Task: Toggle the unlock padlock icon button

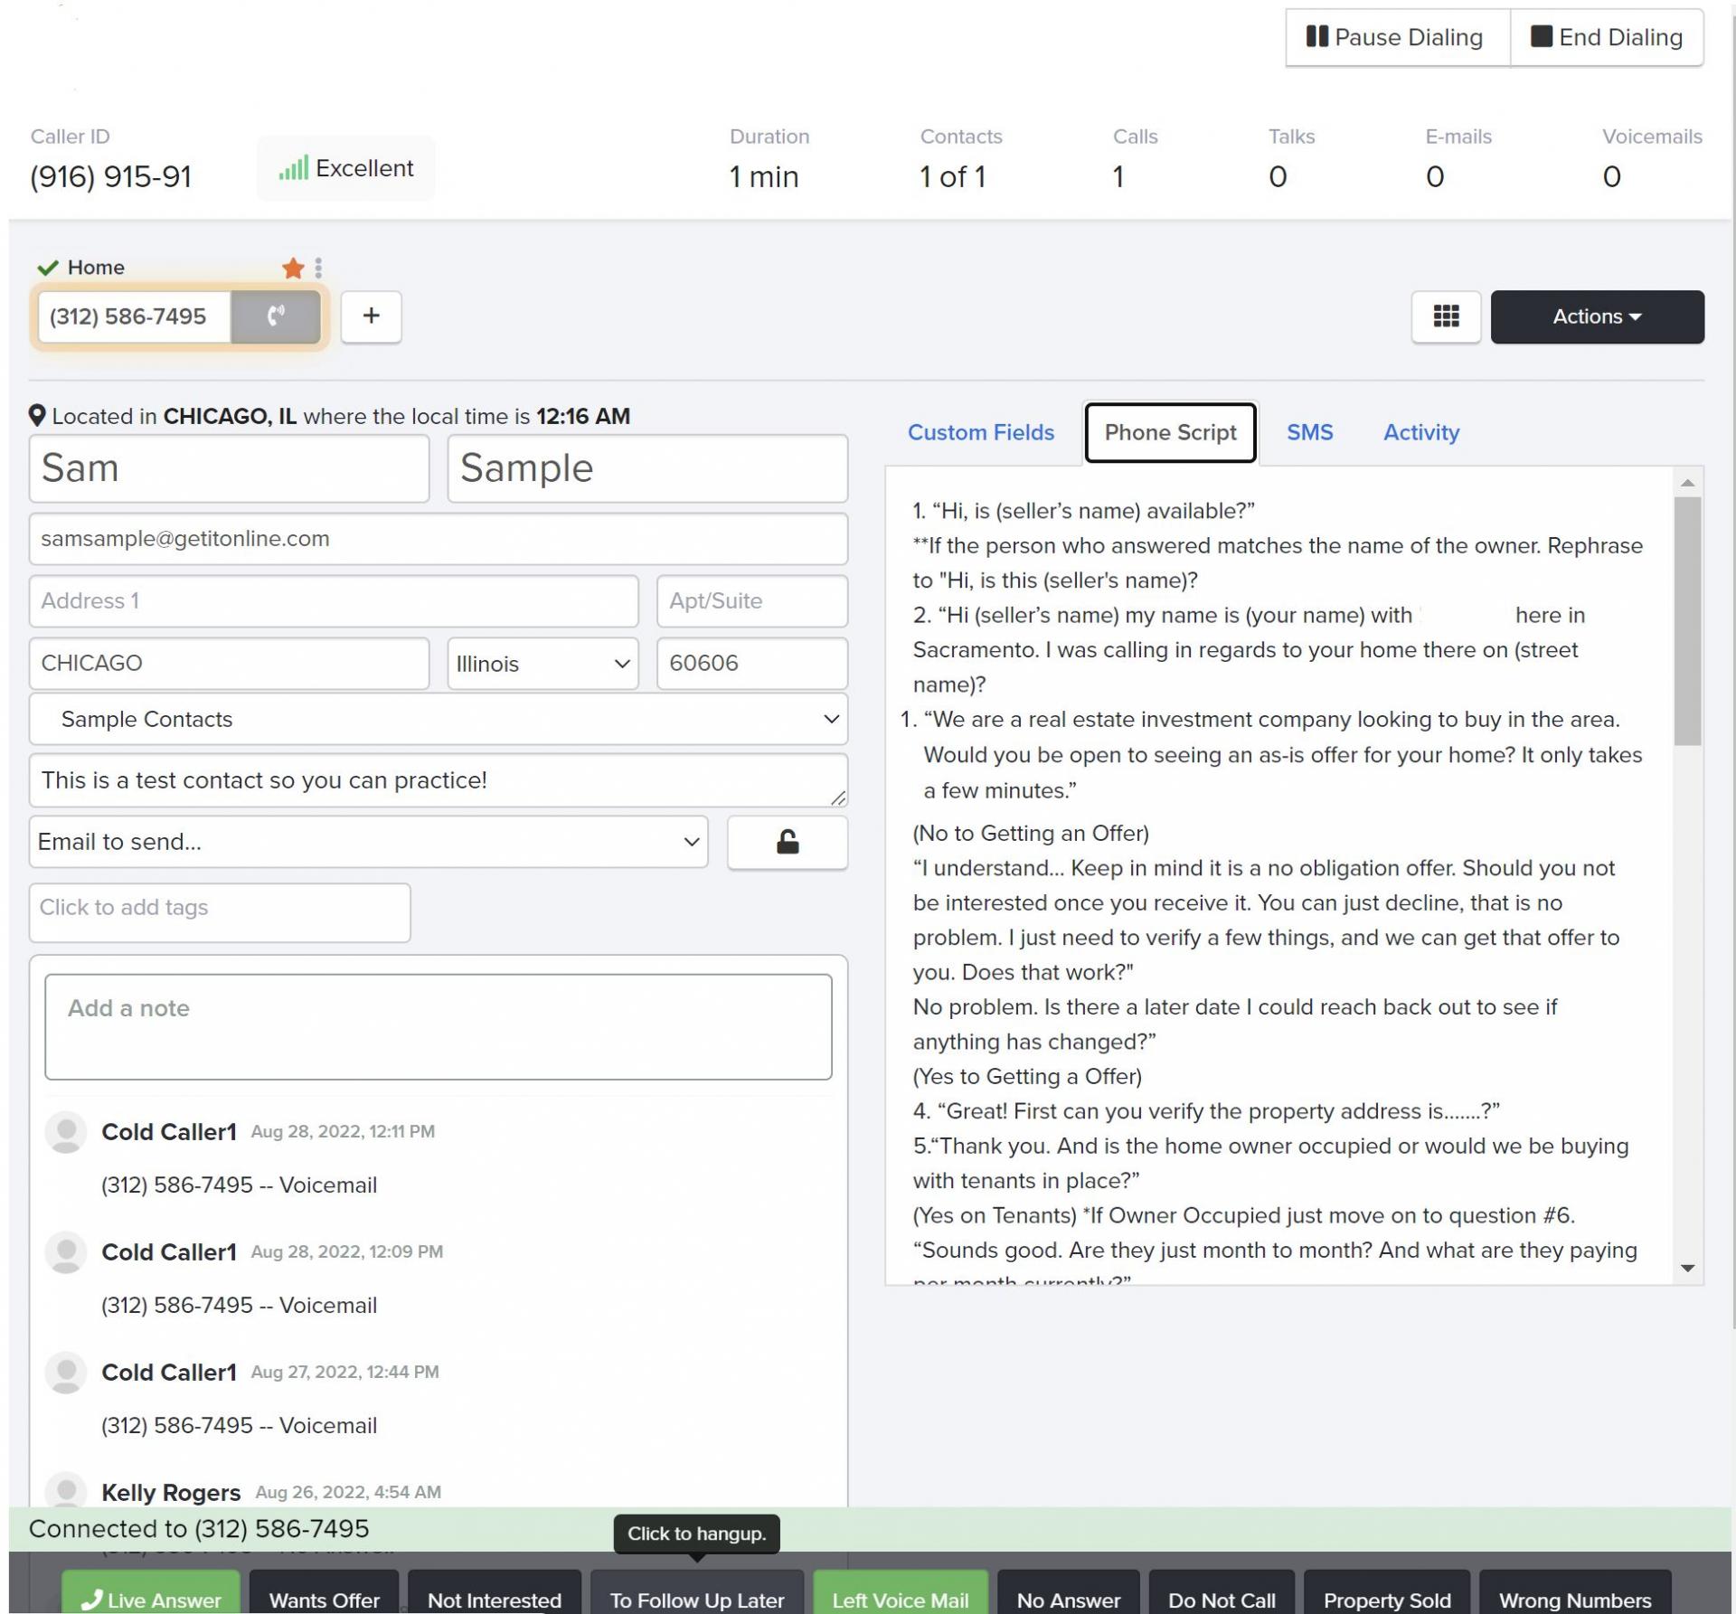Action: (787, 842)
